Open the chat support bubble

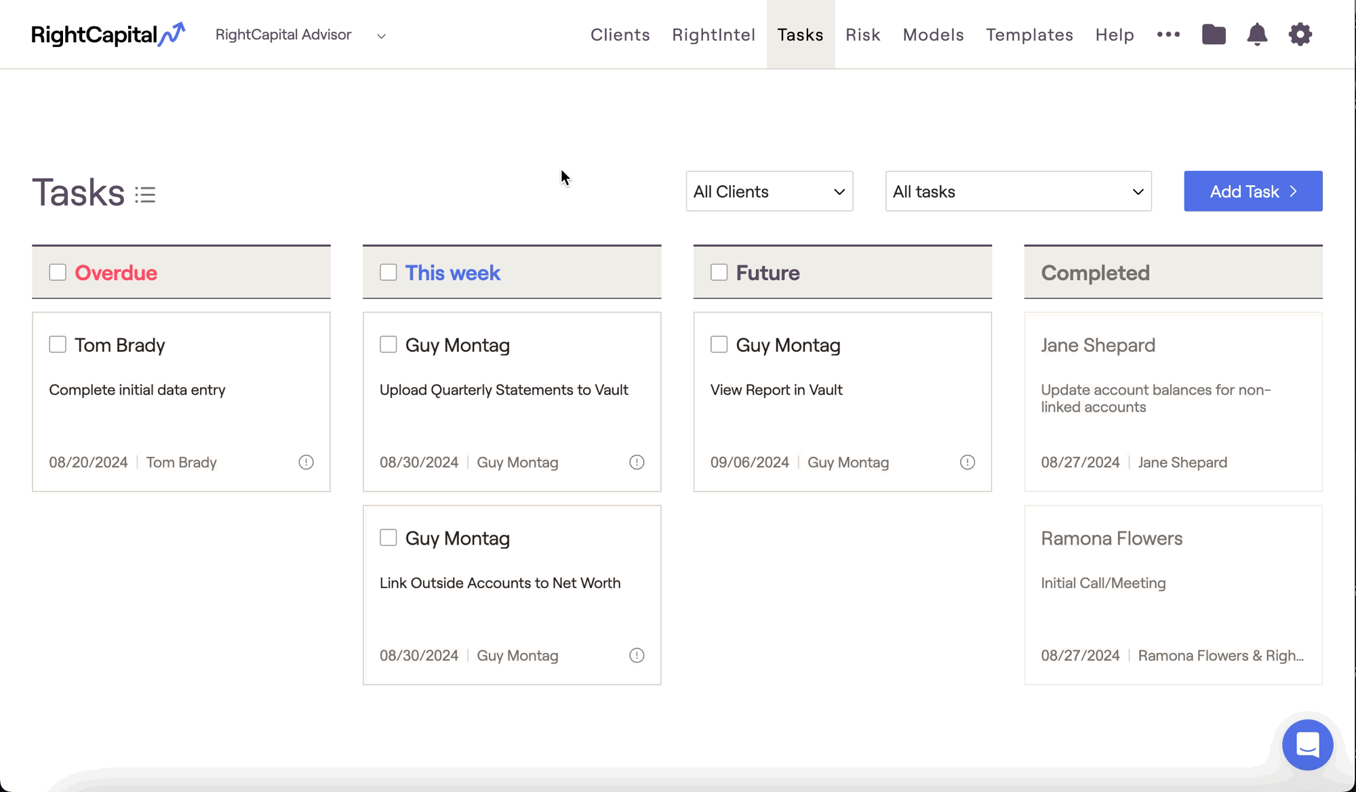point(1307,745)
